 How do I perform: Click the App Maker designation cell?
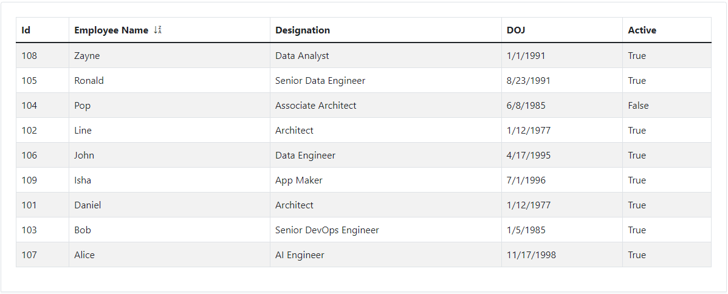298,180
